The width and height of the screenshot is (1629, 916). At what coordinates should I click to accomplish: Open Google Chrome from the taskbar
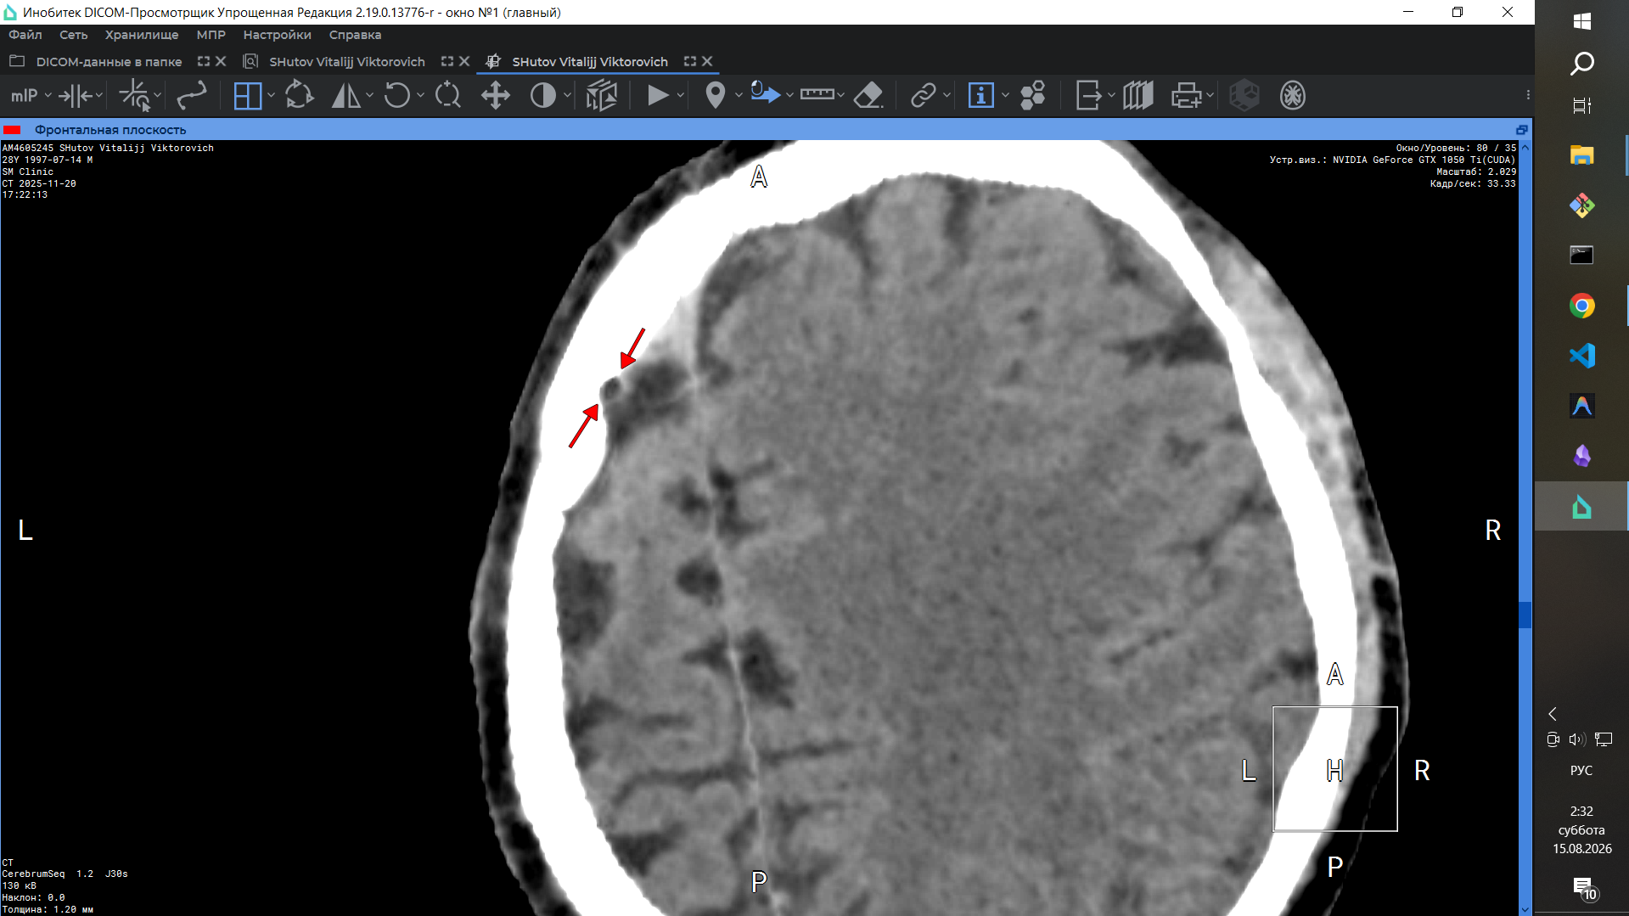[x=1581, y=306]
